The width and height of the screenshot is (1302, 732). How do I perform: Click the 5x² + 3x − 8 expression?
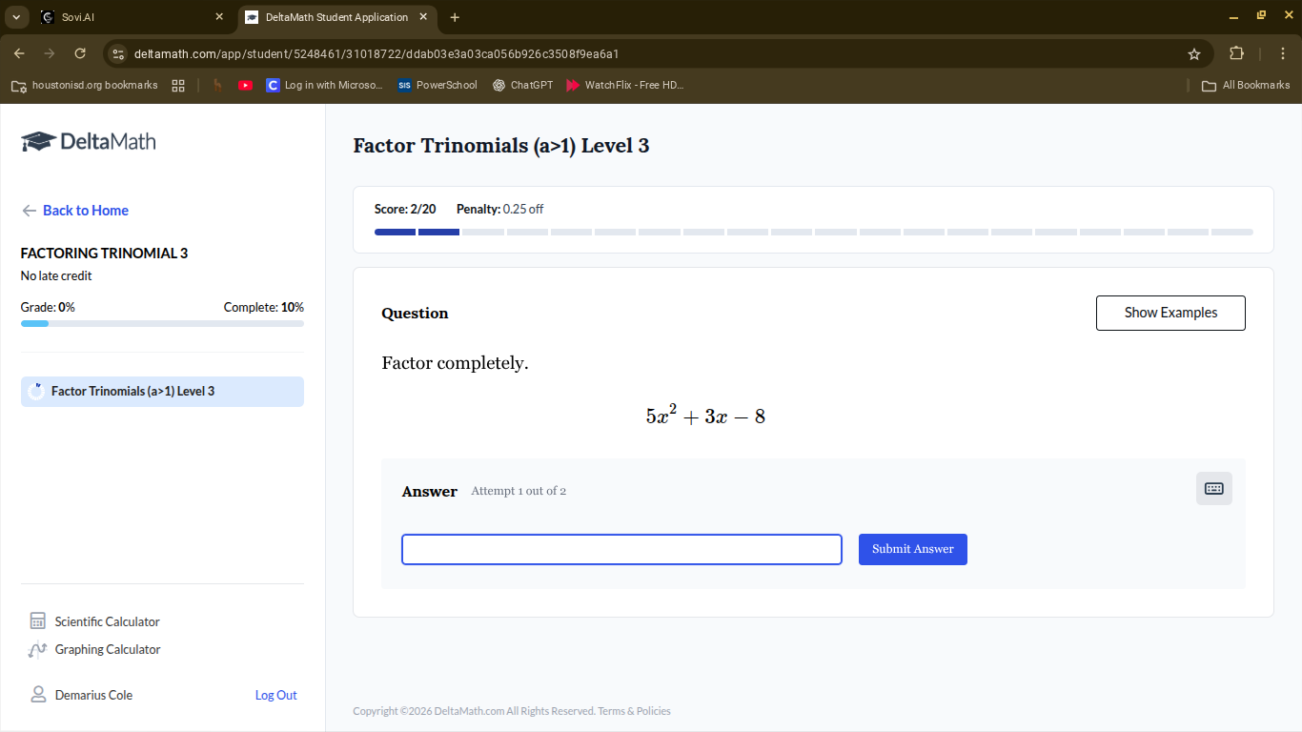tap(705, 416)
